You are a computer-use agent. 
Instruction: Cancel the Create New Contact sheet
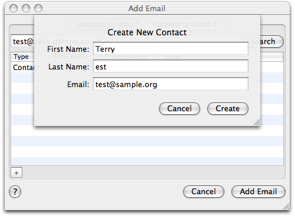(180, 108)
